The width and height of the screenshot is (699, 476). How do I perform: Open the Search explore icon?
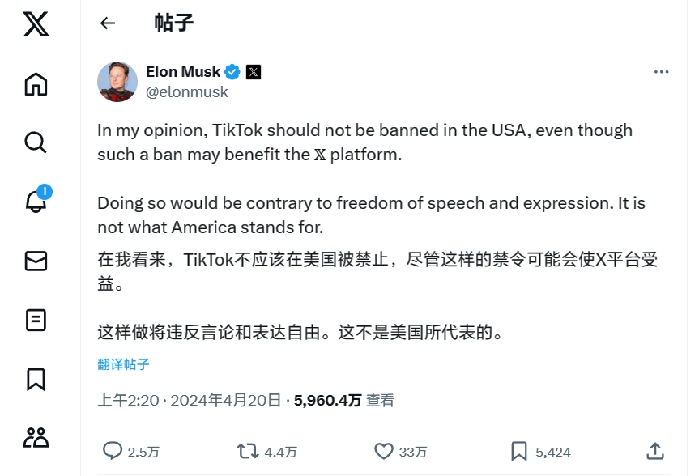tap(36, 142)
